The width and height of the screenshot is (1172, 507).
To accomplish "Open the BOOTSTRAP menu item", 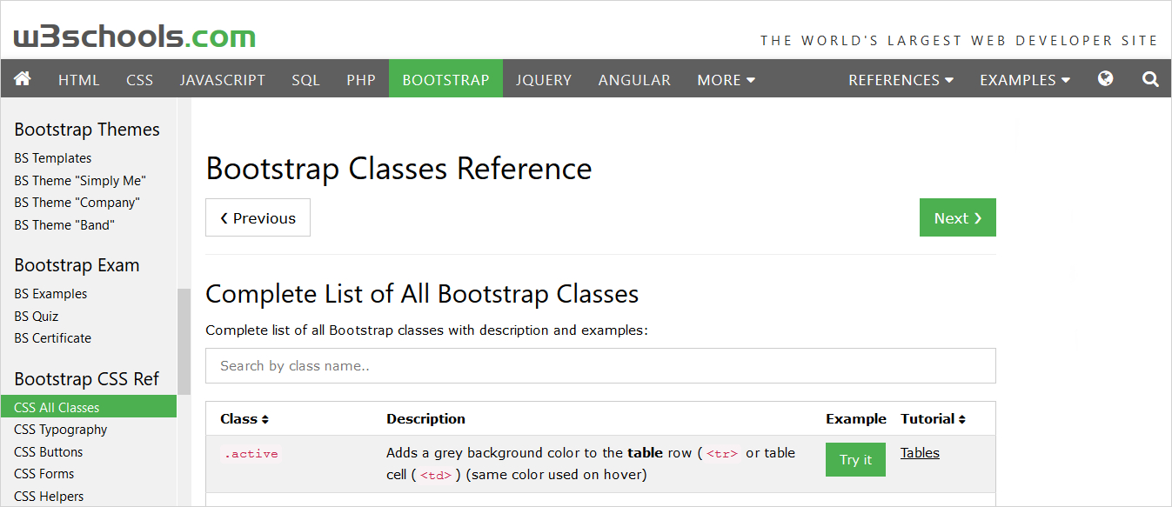I will point(445,80).
